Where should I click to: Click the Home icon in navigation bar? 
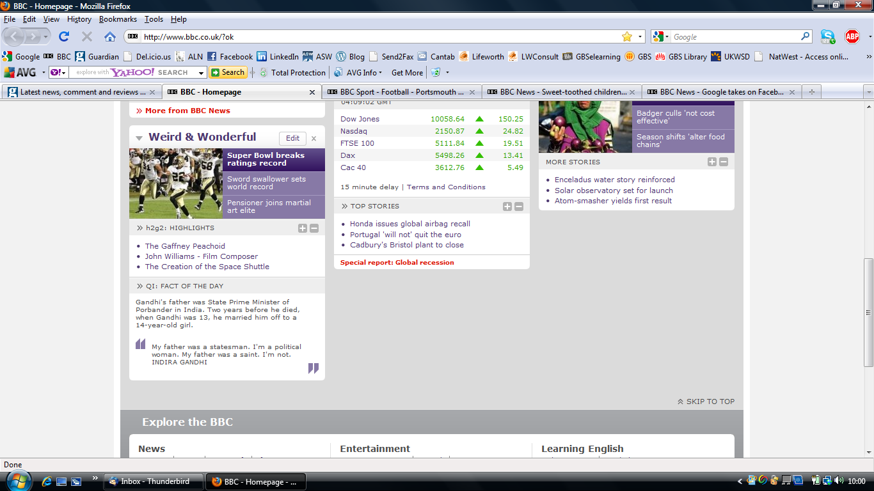tap(110, 36)
